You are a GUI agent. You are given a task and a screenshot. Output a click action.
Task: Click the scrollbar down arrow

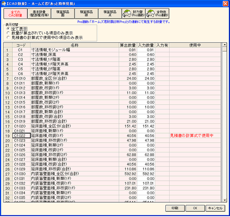coord(224,200)
